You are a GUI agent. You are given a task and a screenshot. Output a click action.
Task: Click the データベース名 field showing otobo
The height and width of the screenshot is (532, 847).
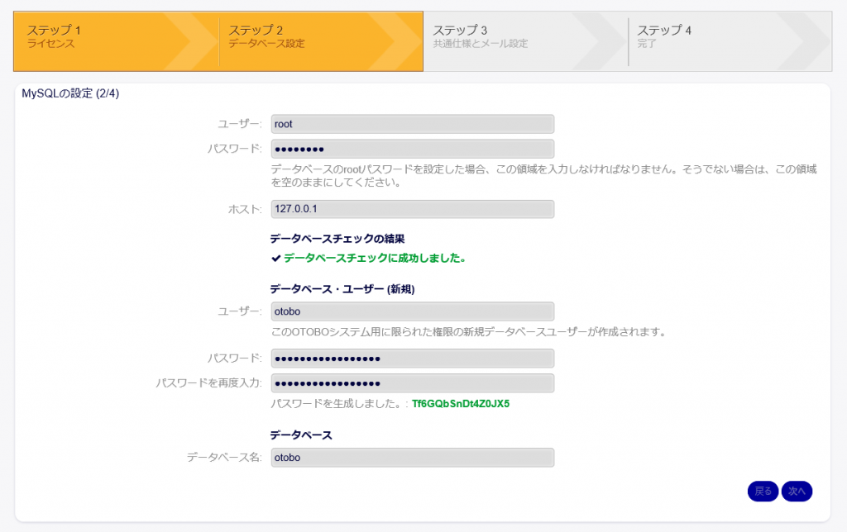tap(412, 458)
